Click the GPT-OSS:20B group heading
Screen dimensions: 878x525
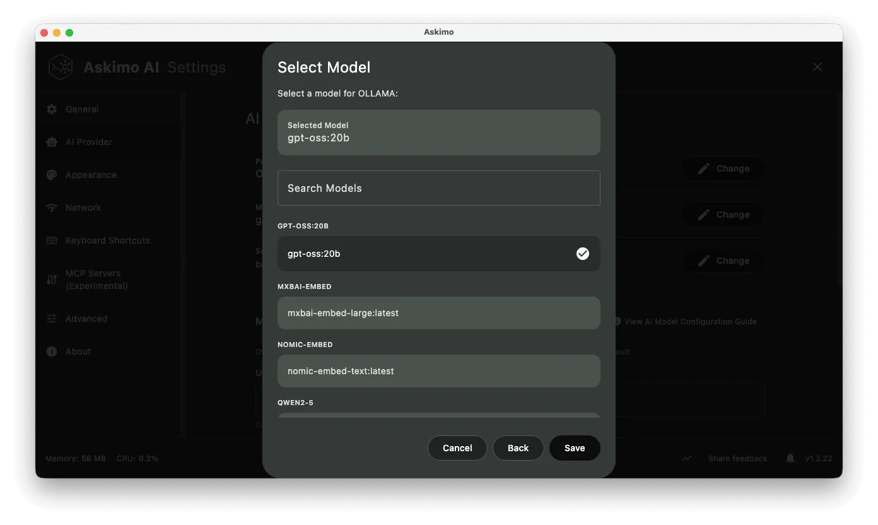coord(303,226)
